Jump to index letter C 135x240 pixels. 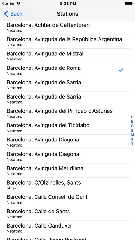[132, 126]
